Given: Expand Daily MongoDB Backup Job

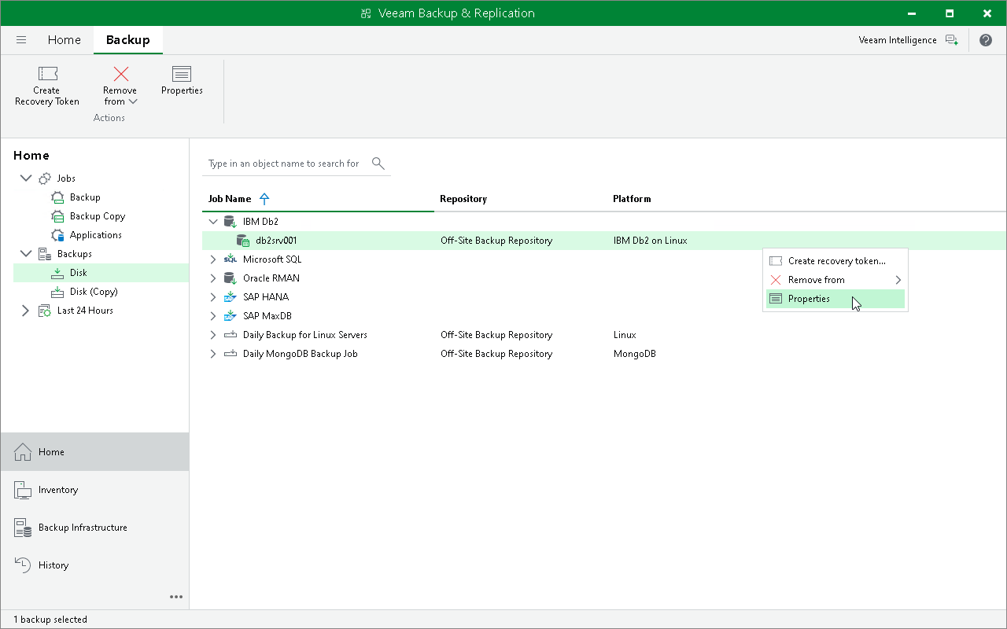Looking at the screenshot, I should tap(213, 354).
